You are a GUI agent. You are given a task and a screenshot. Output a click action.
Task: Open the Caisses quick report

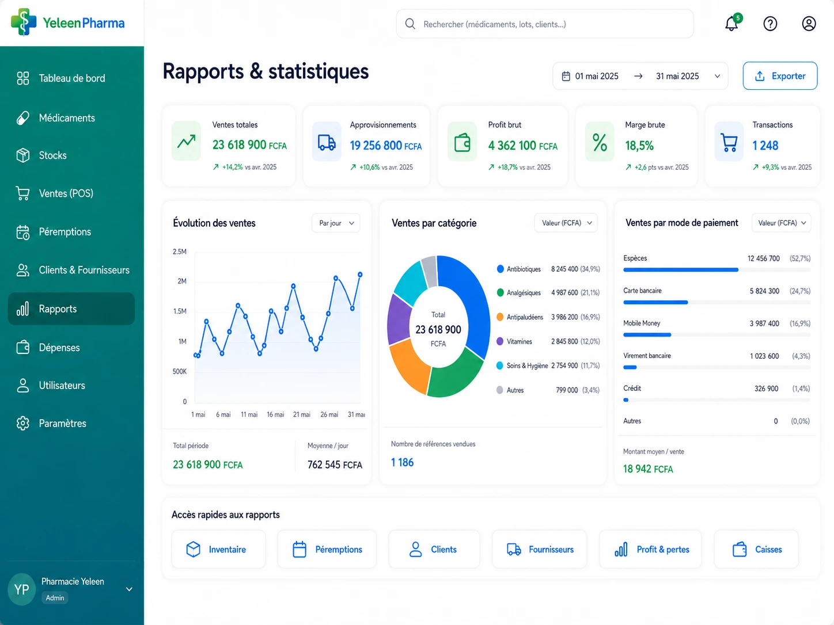[x=756, y=550]
